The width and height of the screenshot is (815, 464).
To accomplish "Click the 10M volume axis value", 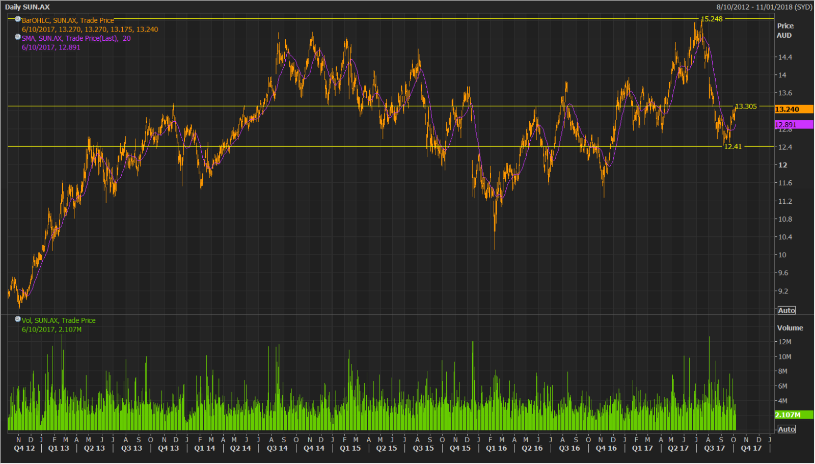I will click(784, 357).
